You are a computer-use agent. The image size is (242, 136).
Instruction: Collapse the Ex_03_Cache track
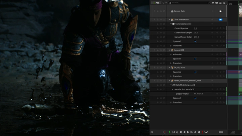[x=169, y=67]
